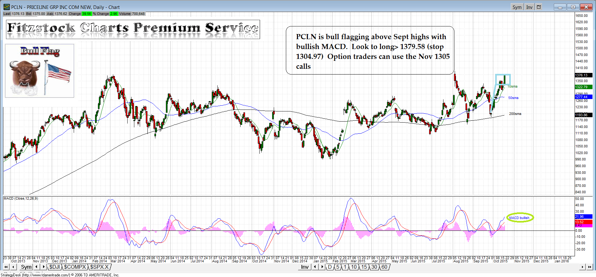Image resolution: width=596 pixels, height=277 pixels.
Task: Jump to chart end with double-right arrow
Action: [x=590, y=267]
